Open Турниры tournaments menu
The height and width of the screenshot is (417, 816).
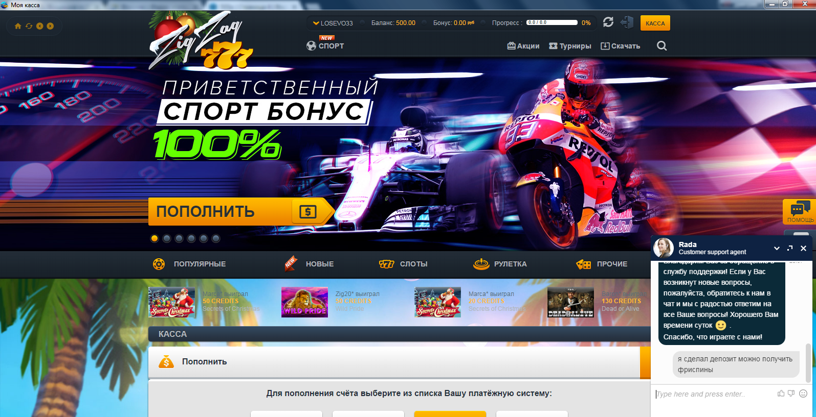(x=570, y=46)
